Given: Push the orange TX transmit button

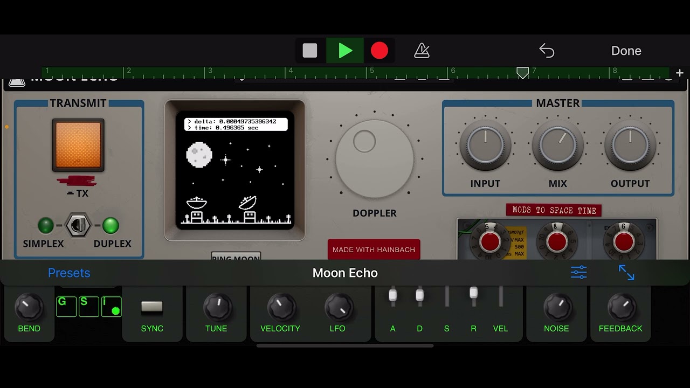Looking at the screenshot, I should click(78, 145).
